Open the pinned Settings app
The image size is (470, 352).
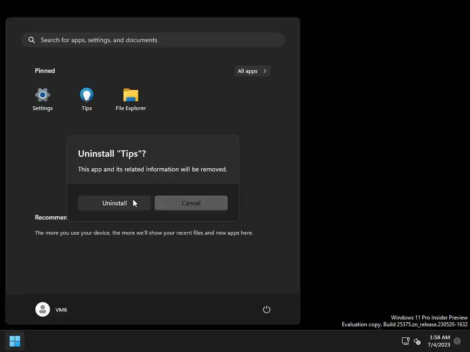(43, 99)
